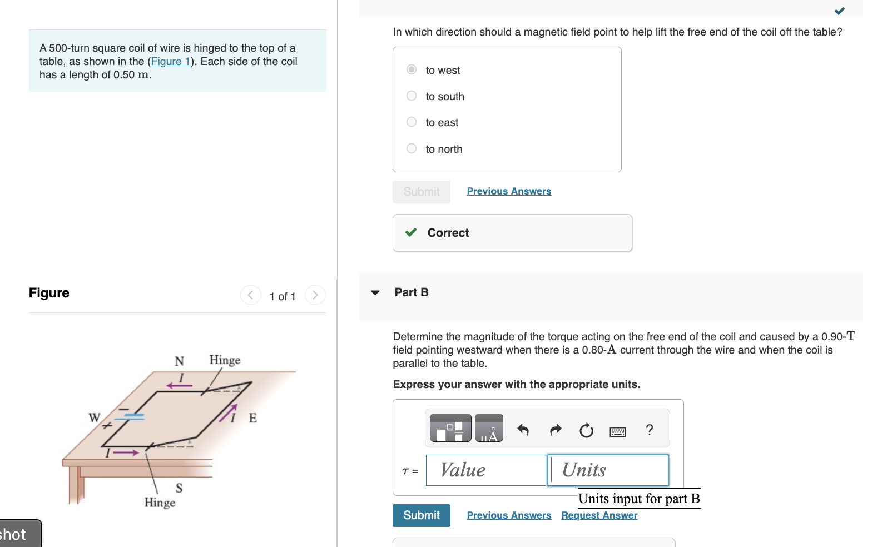Click the green checkmark at the top right

(840, 10)
